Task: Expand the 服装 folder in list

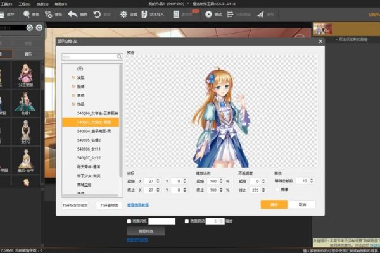Action: tap(73, 87)
